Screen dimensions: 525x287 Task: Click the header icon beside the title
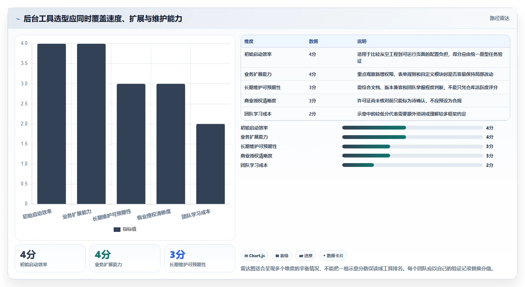pos(18,19)
